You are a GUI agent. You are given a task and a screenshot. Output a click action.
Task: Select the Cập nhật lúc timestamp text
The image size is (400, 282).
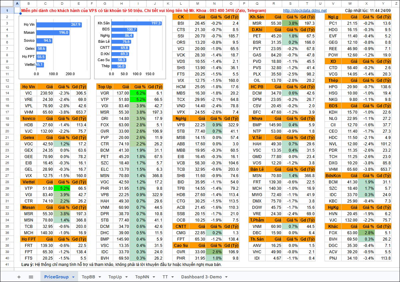pos(368,11)
